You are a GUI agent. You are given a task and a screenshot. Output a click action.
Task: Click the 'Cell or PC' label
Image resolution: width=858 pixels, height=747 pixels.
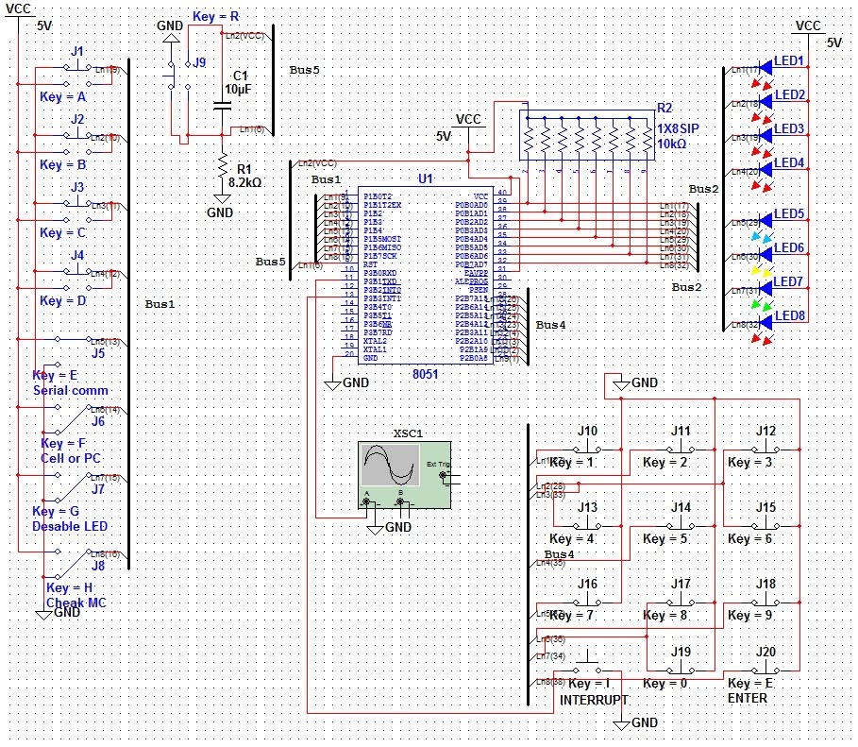coord(71,458)
